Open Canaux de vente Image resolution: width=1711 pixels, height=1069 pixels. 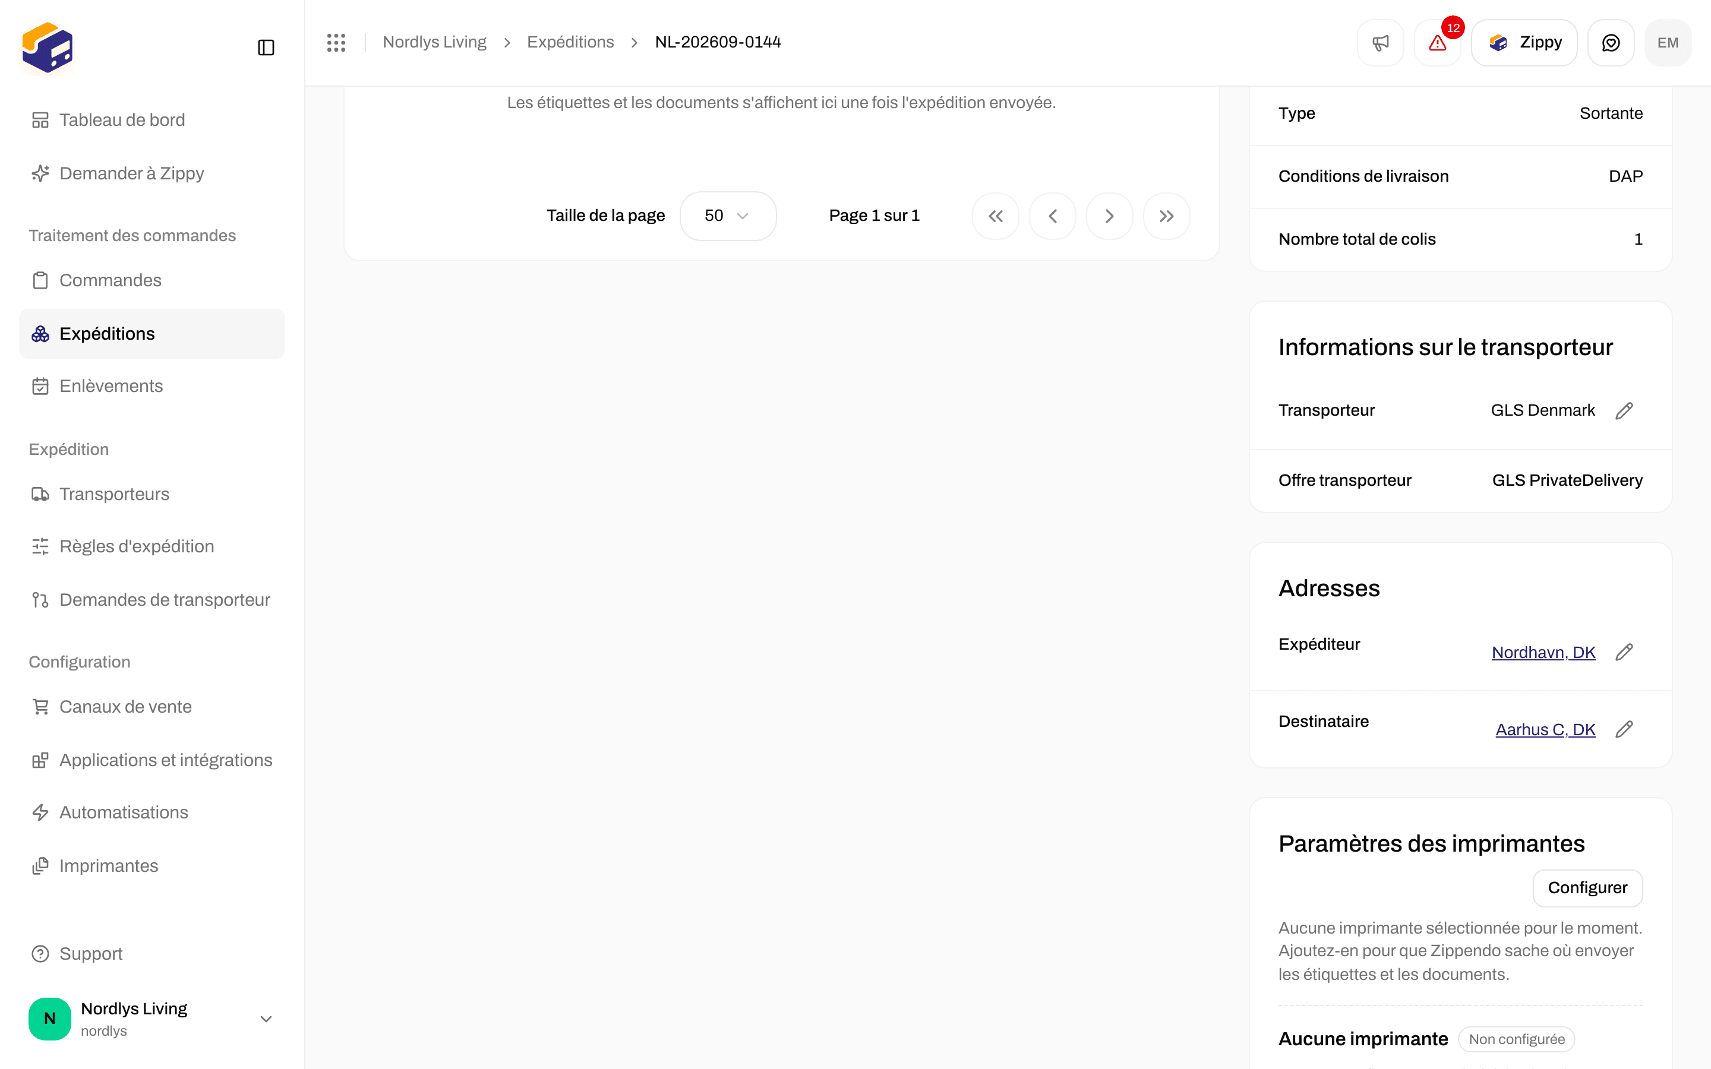152,707
